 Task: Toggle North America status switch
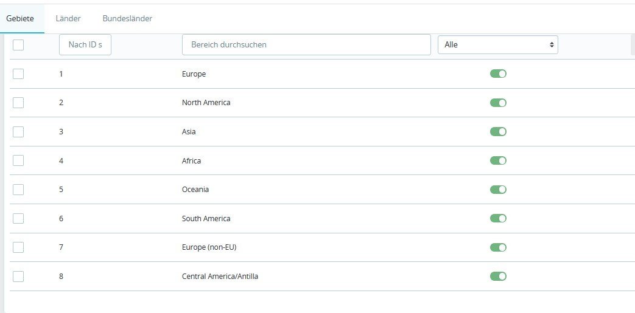click(x=498, y=103)
